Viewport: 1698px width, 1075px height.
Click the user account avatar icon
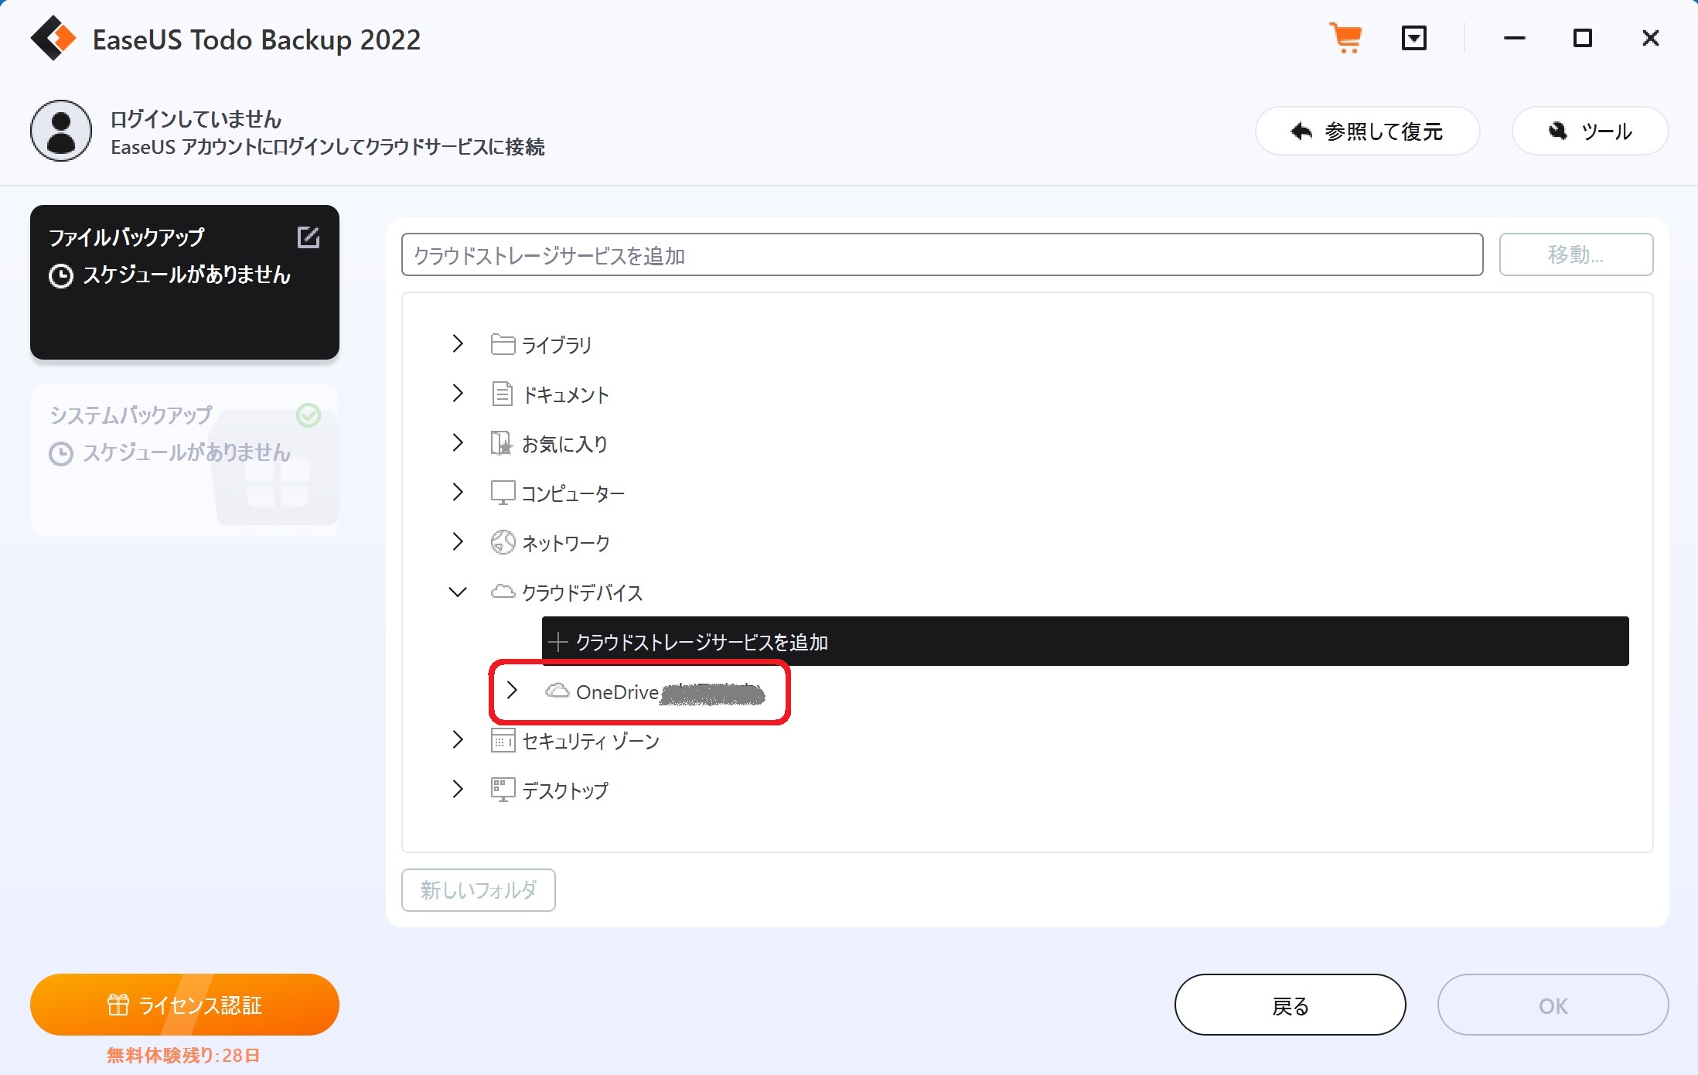click(61, 131)
